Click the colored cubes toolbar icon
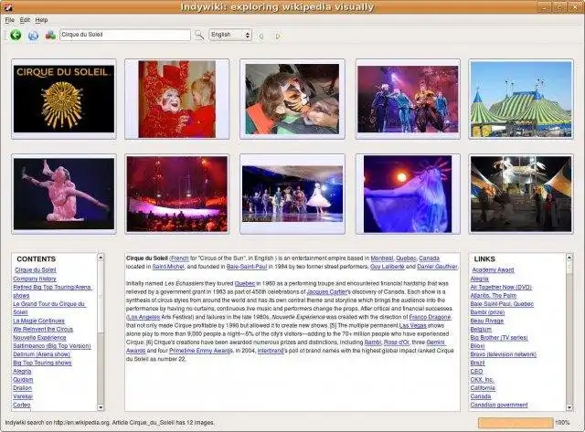 50,36
